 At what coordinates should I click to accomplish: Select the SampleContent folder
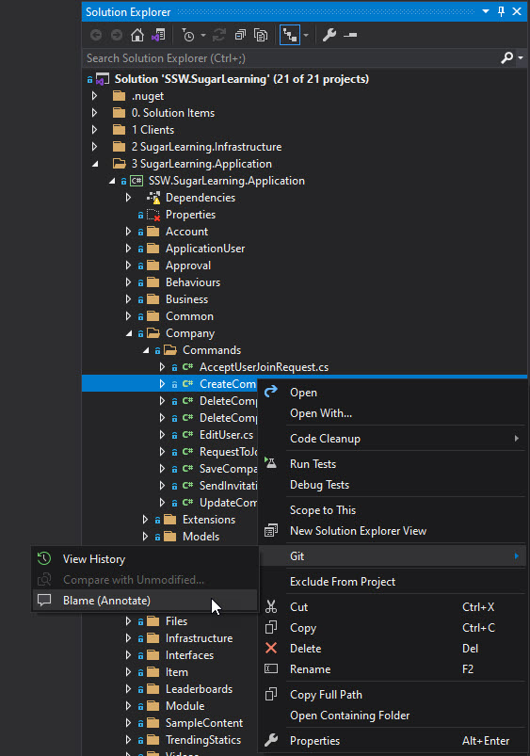point(204,723)
